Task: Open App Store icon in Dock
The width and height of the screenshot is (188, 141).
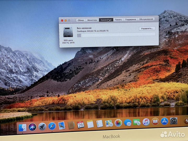Action: 164,121
